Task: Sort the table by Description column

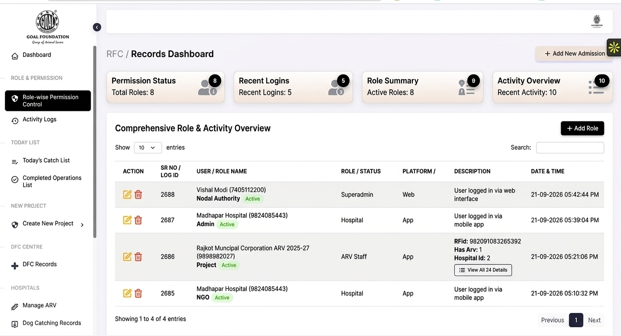Action: (472, 171)
